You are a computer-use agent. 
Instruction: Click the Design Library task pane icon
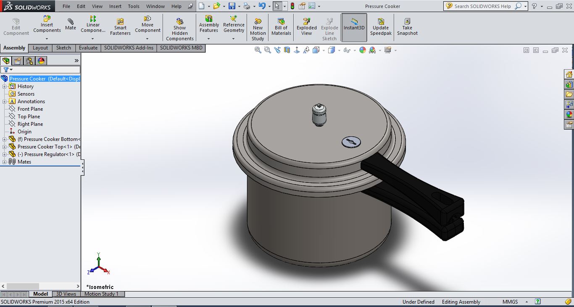coord(569,85)
